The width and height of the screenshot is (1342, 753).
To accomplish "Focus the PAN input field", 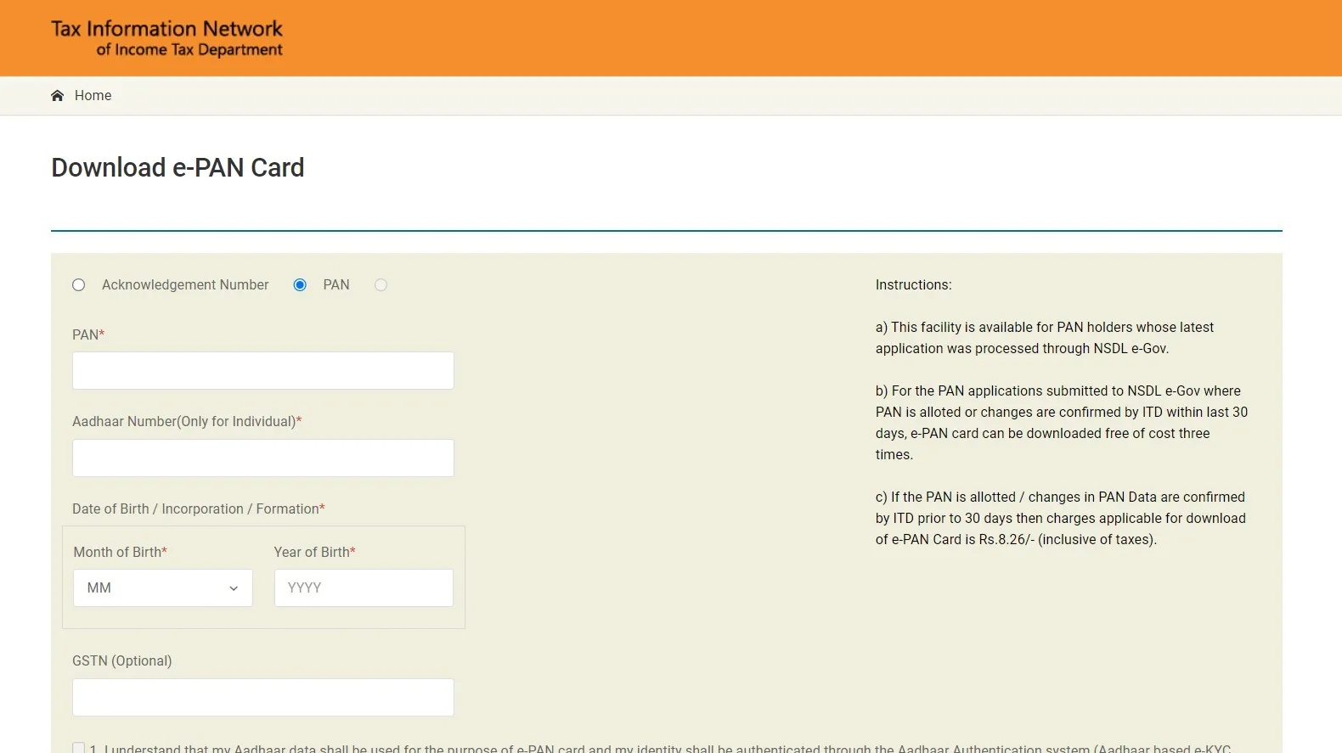I will click(263, 371).
